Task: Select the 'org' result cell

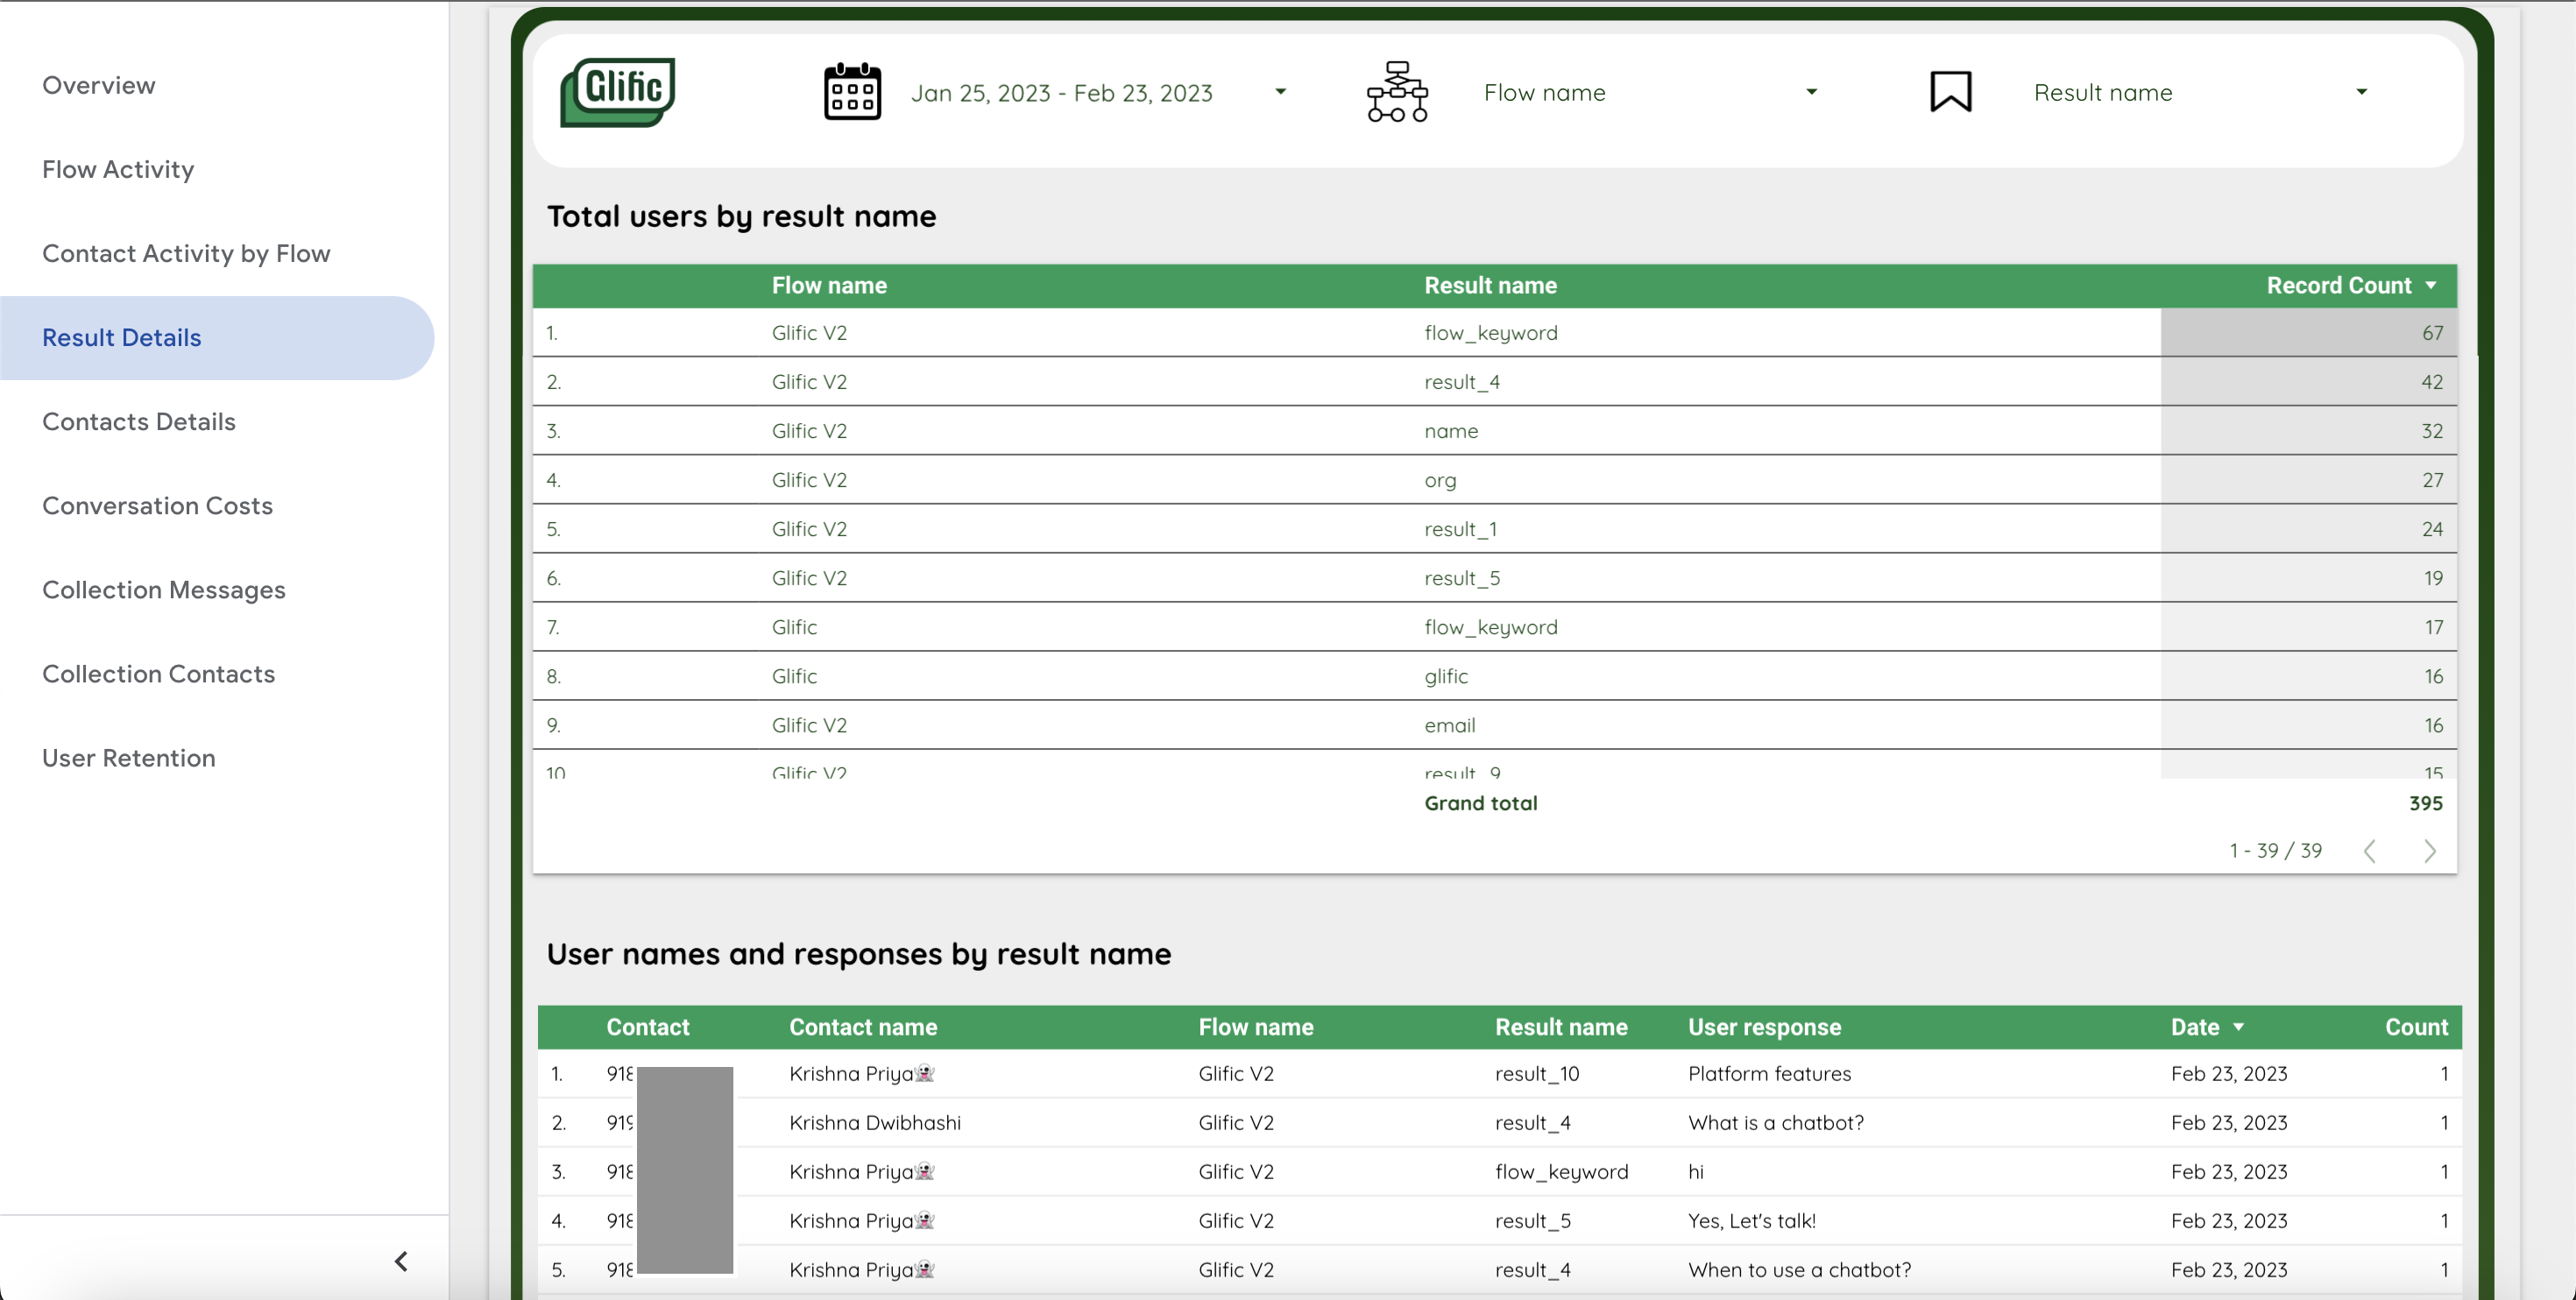Action: pos(1440,481)
